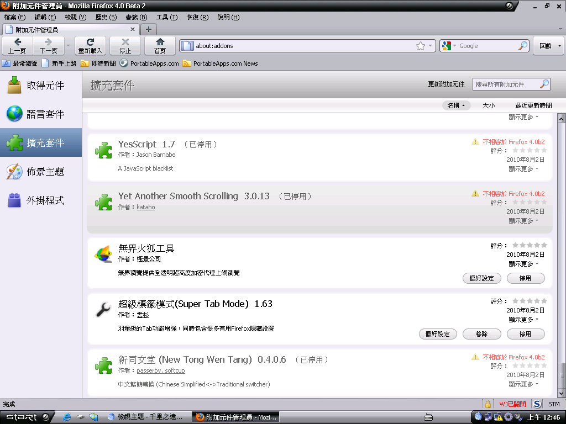
Task: Click the YesScript puzzle piece icon
Action: click(103, 150)
